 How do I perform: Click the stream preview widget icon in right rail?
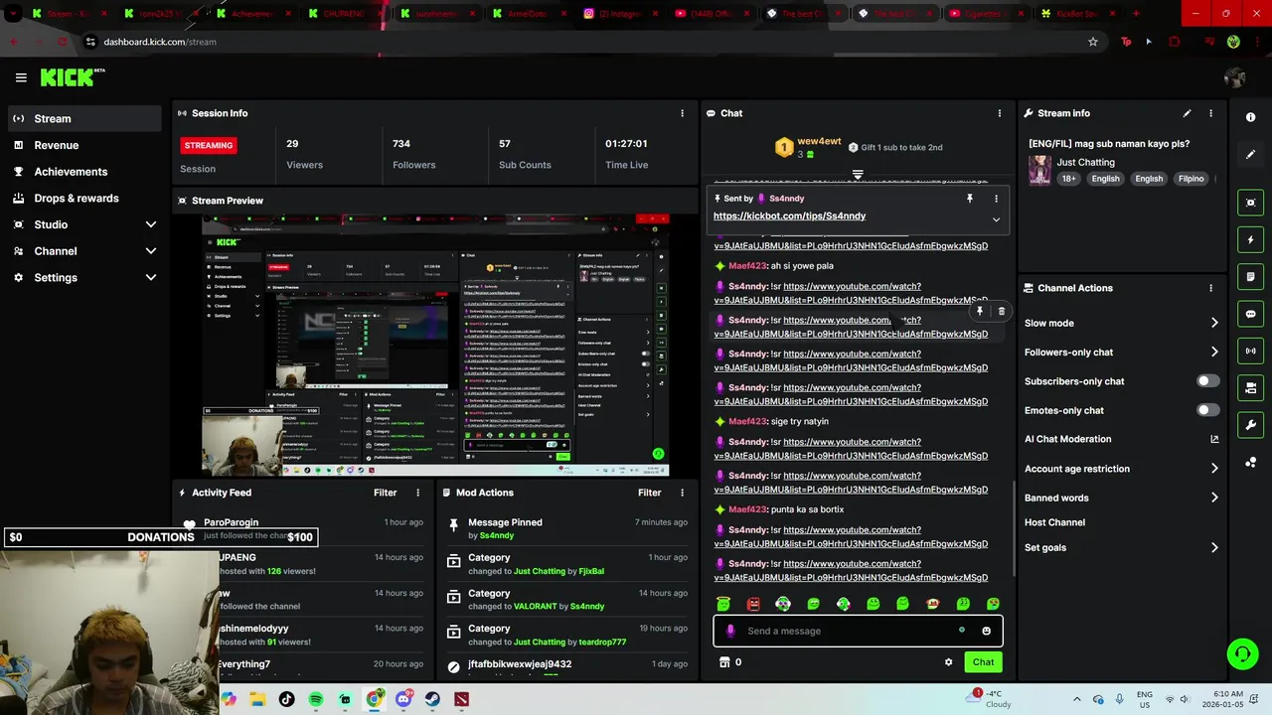coord(1250,203)
